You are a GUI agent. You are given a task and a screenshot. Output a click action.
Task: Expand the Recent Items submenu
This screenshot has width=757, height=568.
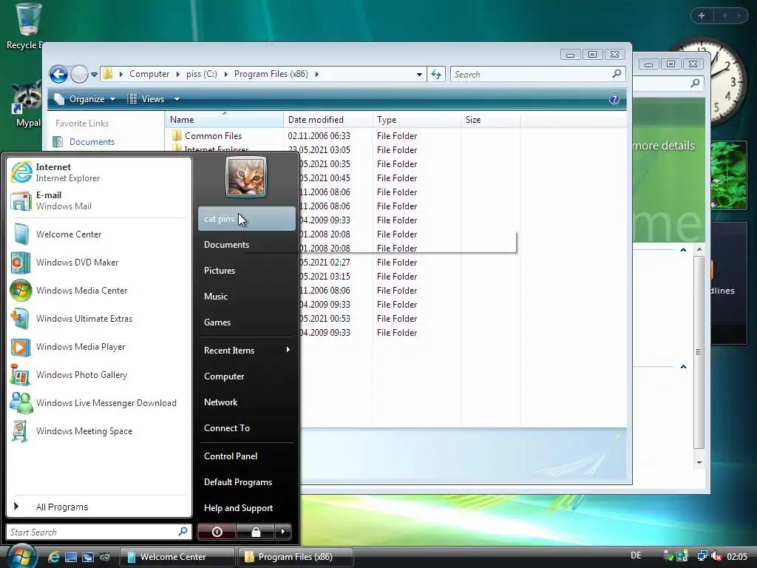coord(247,350)
